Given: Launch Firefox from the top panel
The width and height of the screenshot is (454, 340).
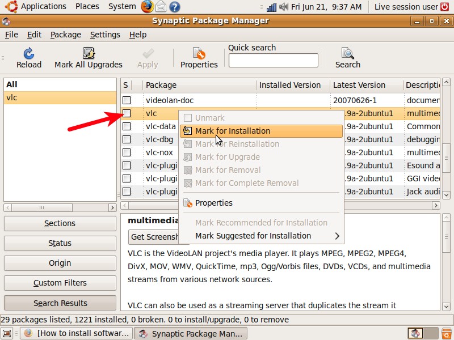Looking at the screenshot, I should (x=147, y=7).
